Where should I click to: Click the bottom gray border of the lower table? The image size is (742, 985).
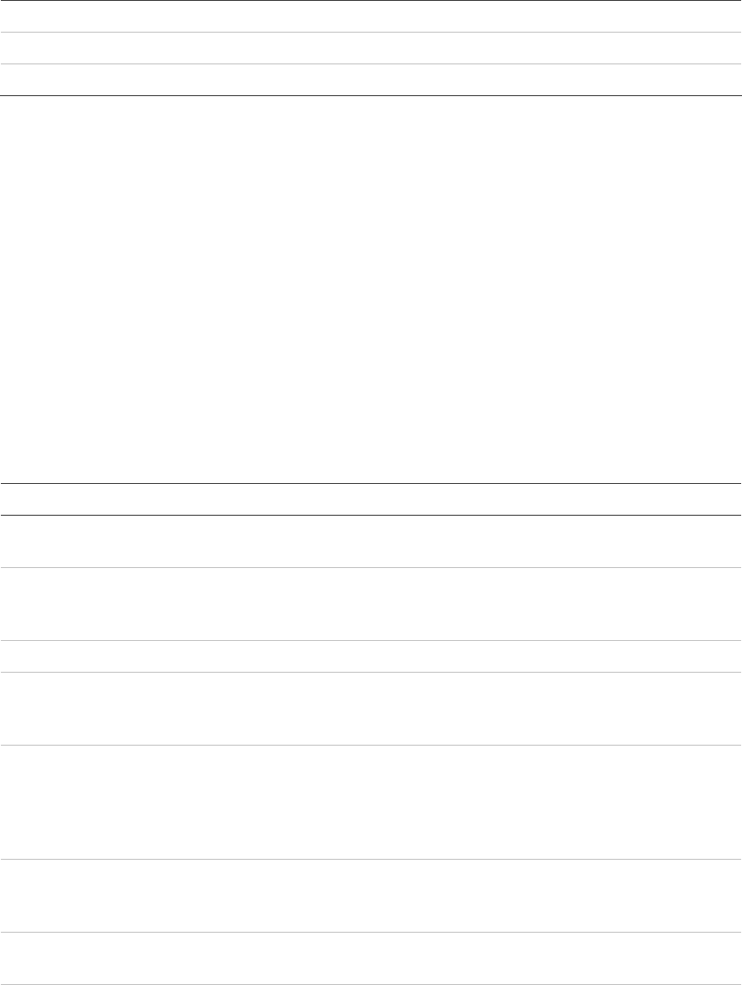point(371,983)
